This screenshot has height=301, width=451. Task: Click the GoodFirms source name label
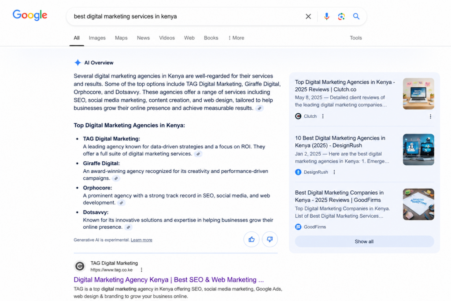tap(315, 227)
